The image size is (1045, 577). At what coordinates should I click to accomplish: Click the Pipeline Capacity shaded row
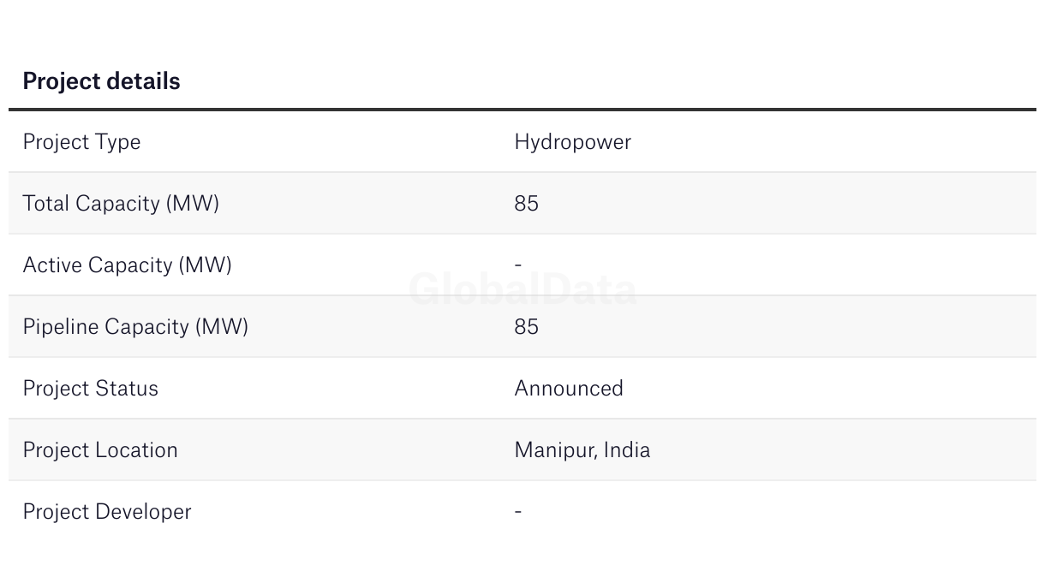[522, 327]
